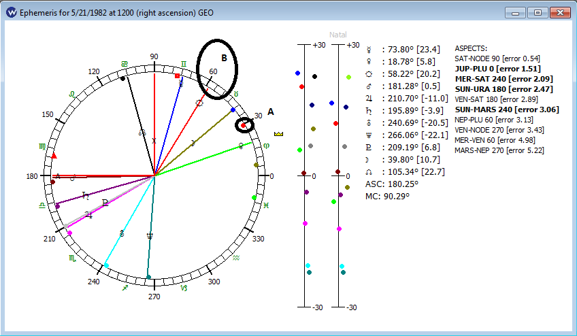The height and width of the screenshot is (336, 577).
Task: Select the 'VEN-SAT 180 [error 2.89]' aspect
Action: [496, 99]
